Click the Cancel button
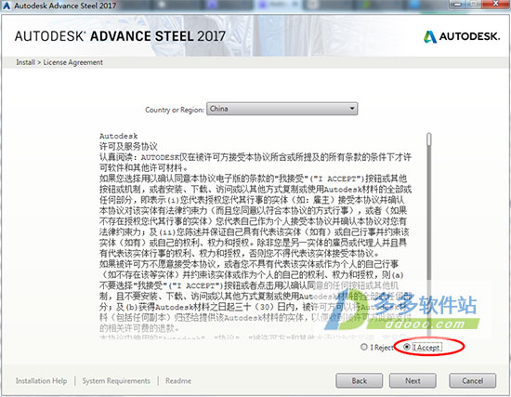The height and width of the screenshot is (397, 511). point(473,380)
